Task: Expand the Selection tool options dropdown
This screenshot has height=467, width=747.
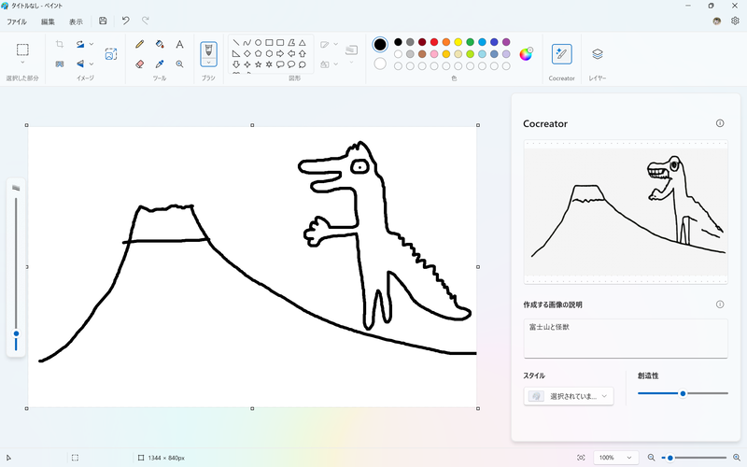Action: click(x=22, y=63)
